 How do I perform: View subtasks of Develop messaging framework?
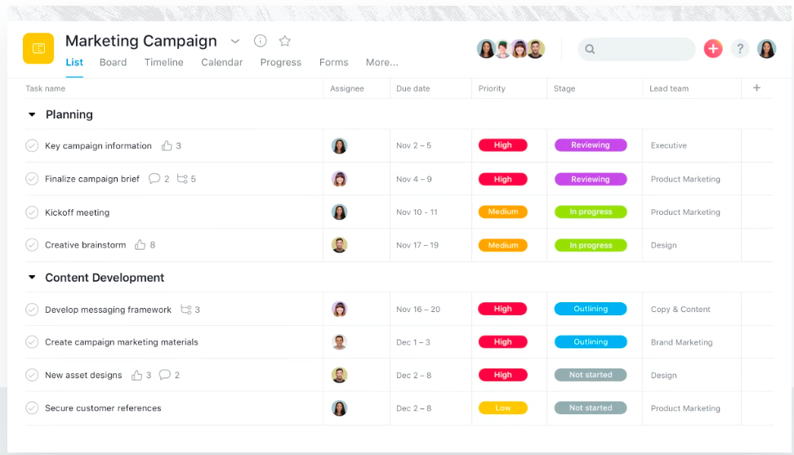click(x=186, y=310)
